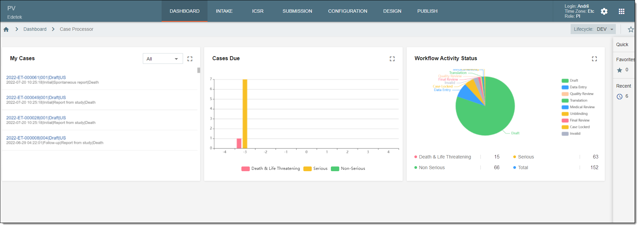Toggle Data Entry legend entry
639x227 pixels.
point(574,87)
